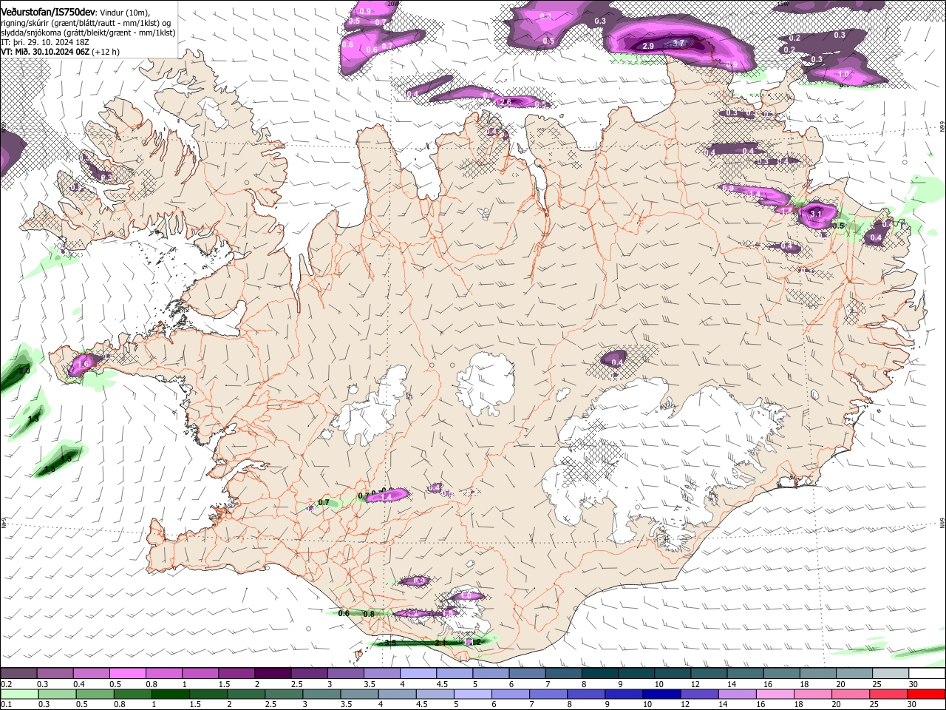Screen dimensions: 946x710
Task: Select the light gray upper-row swatch for 25
Action: click(x=891, y=674)
